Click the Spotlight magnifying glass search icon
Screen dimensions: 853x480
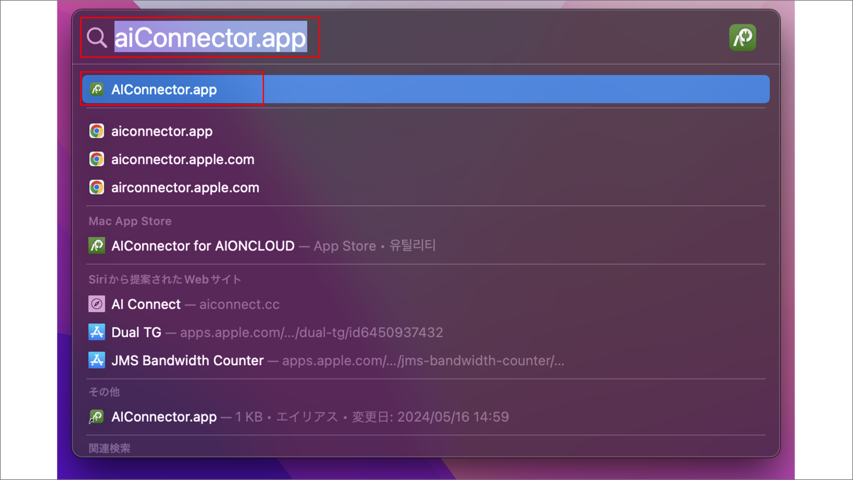[96, 38]
